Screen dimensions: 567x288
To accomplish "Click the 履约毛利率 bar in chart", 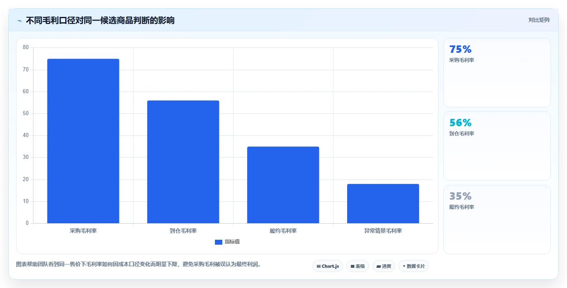I will pyautogui.click(x=283, y=185).
